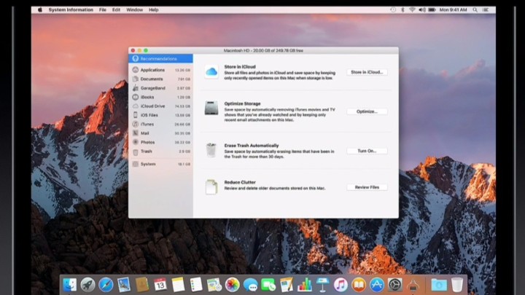Open the Edit menu

point(116,9)
